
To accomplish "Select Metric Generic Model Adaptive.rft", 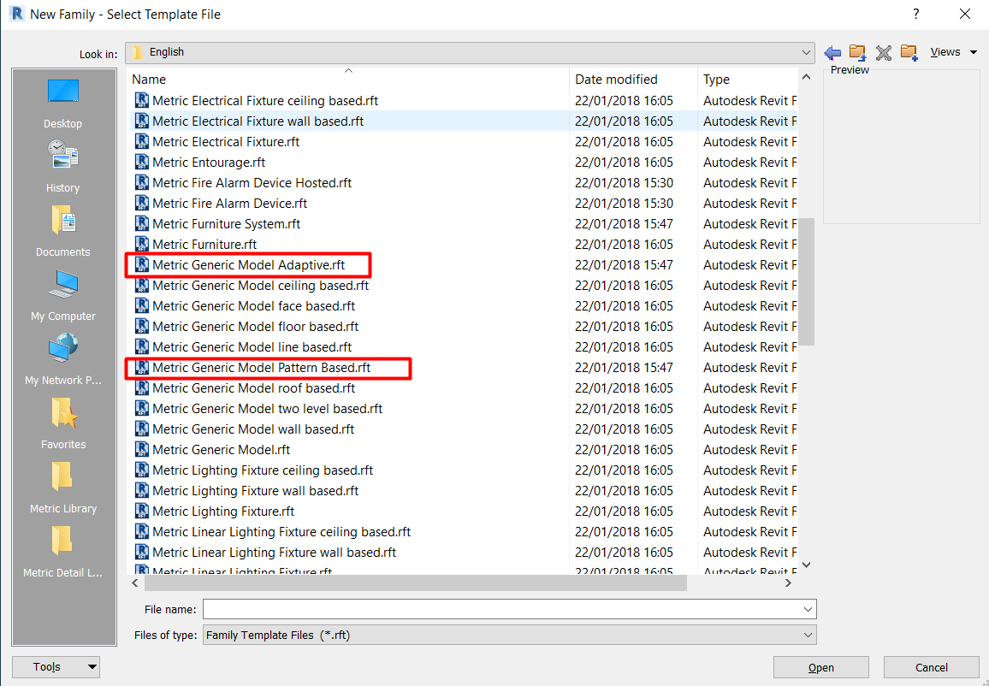I will click(x=248, y=265).
